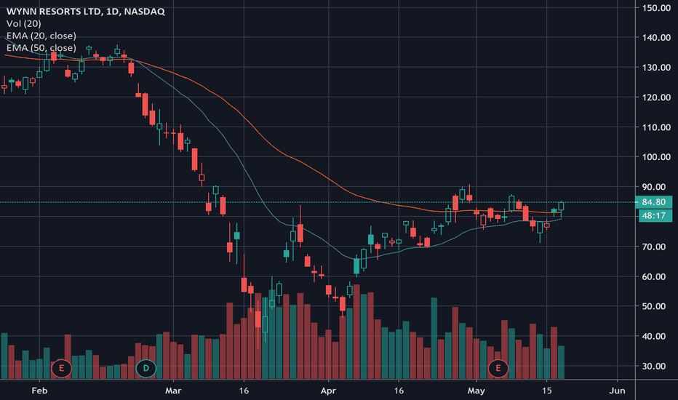Select the EMA (20, close) indicator label

[x=41, y=36]
